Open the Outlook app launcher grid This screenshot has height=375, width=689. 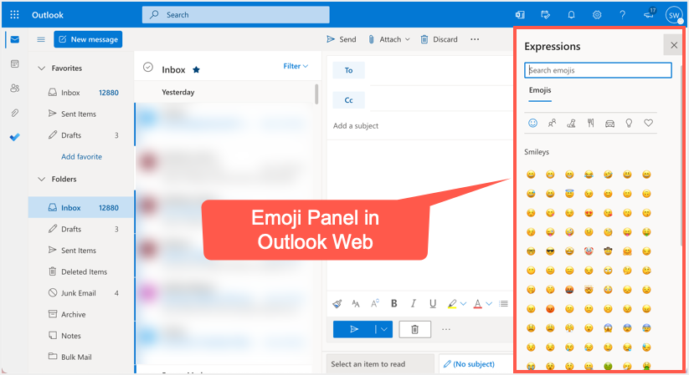(14, 14)
